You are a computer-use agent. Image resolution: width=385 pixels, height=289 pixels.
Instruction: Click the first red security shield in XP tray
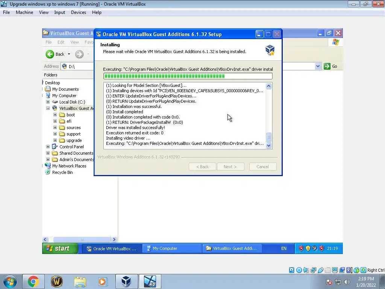[x=301, y=248]
